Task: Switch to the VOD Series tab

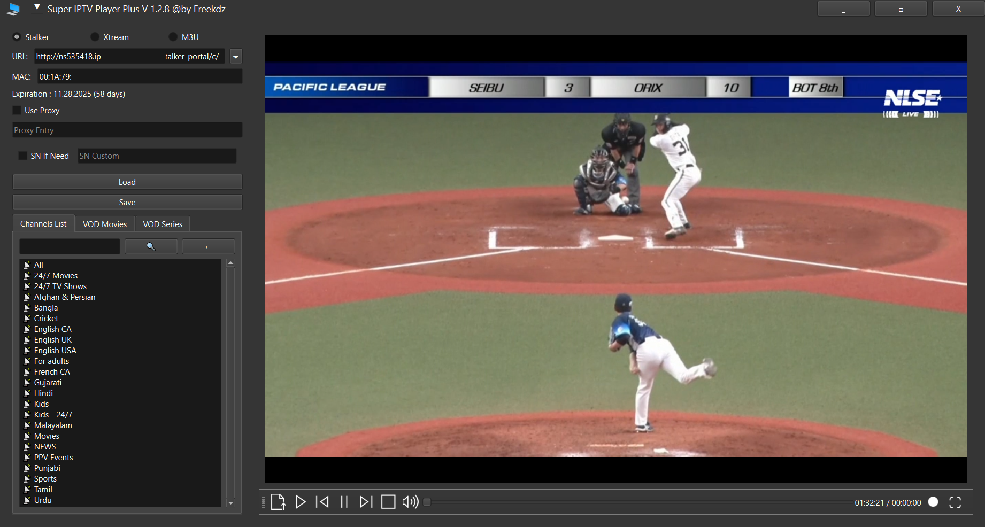Action: (x=163, y=224)
